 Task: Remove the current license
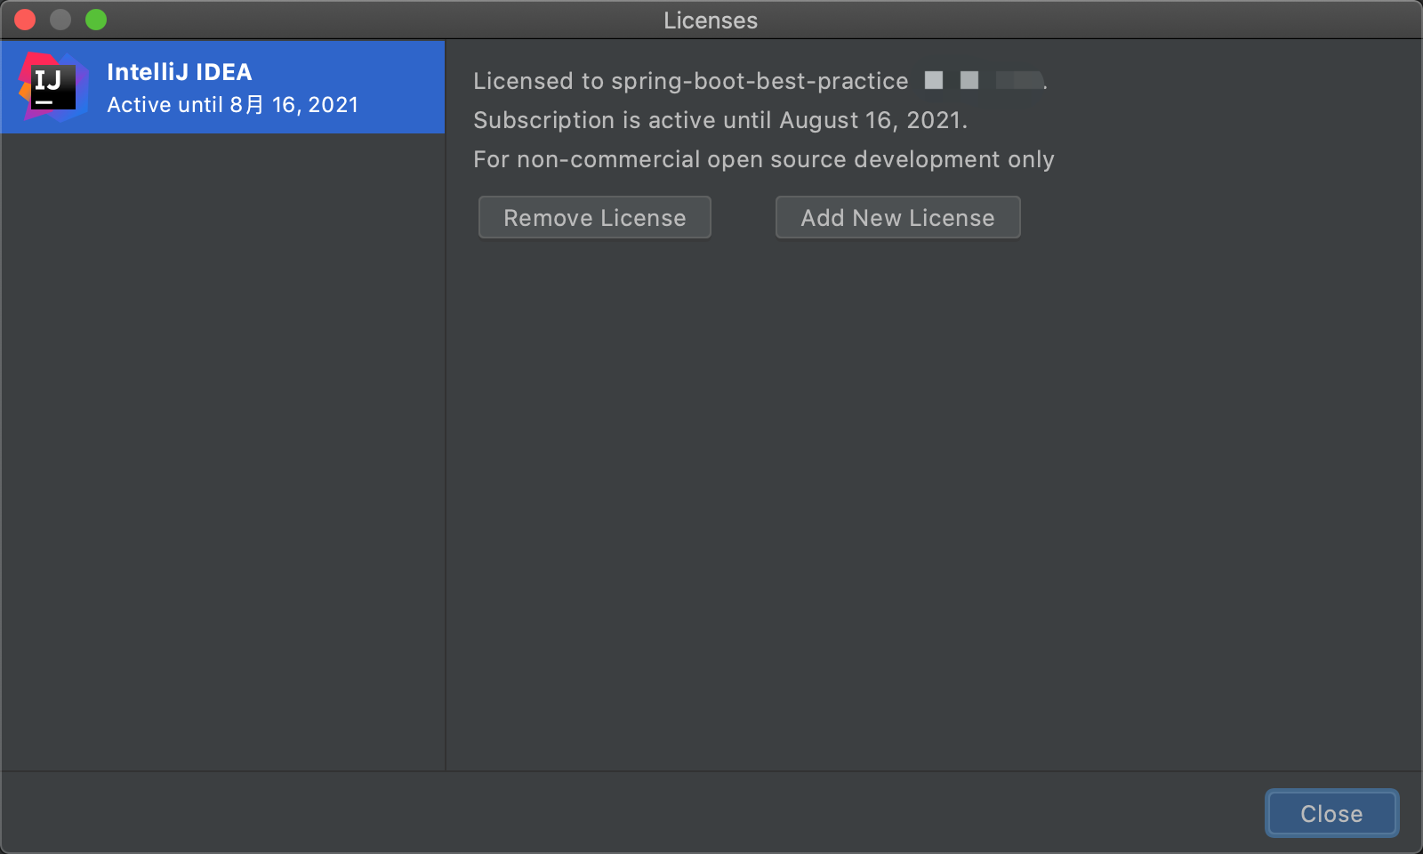coord(594,217)
